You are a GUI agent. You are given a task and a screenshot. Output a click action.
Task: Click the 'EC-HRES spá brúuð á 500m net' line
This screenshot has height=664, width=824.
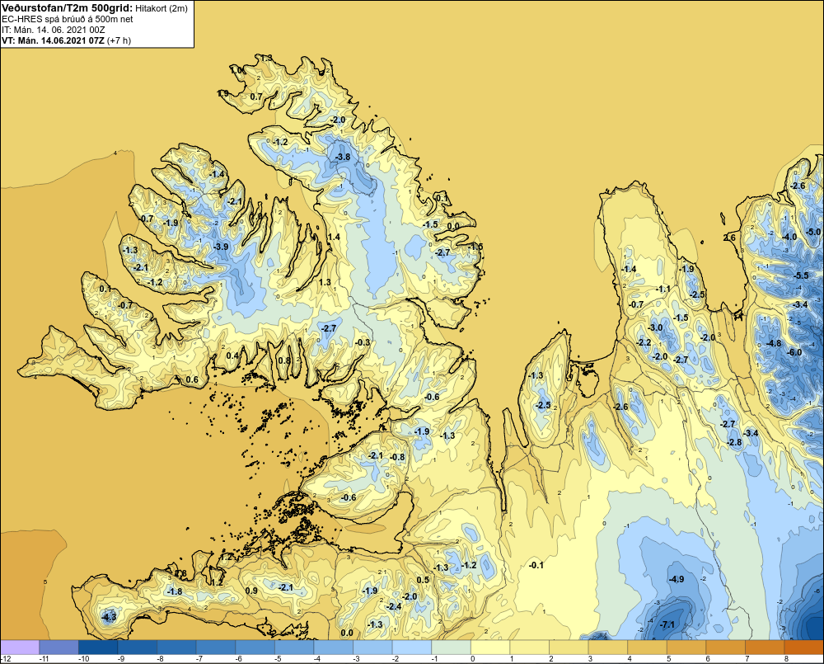point(67,19)
